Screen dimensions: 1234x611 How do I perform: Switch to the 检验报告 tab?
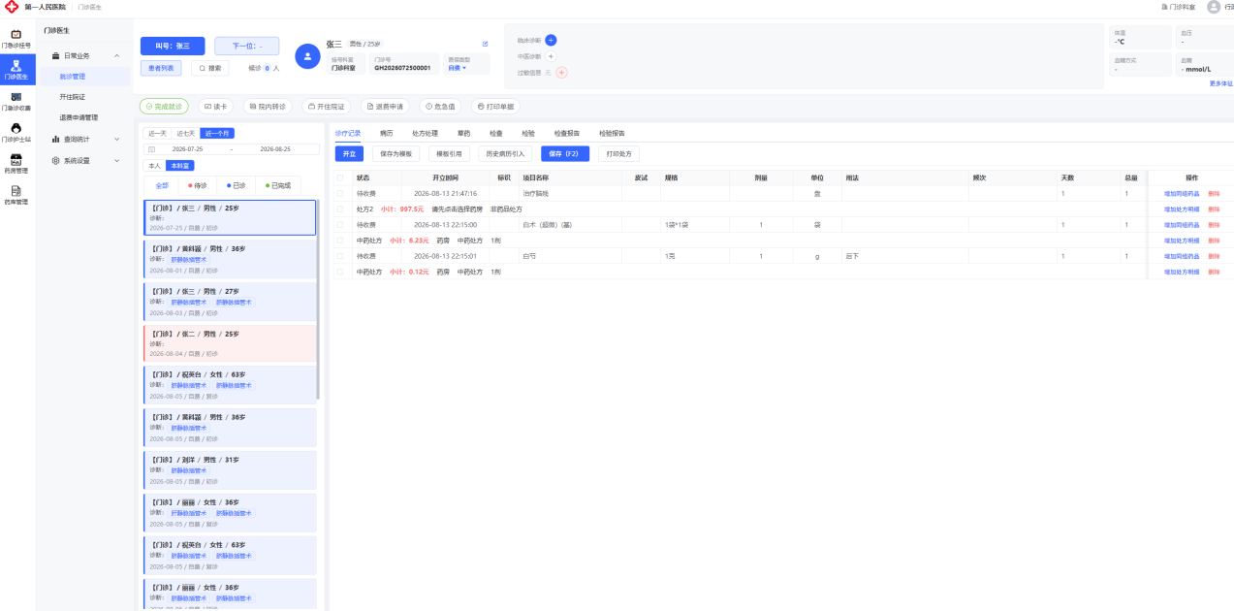click(x=612, y=133)
